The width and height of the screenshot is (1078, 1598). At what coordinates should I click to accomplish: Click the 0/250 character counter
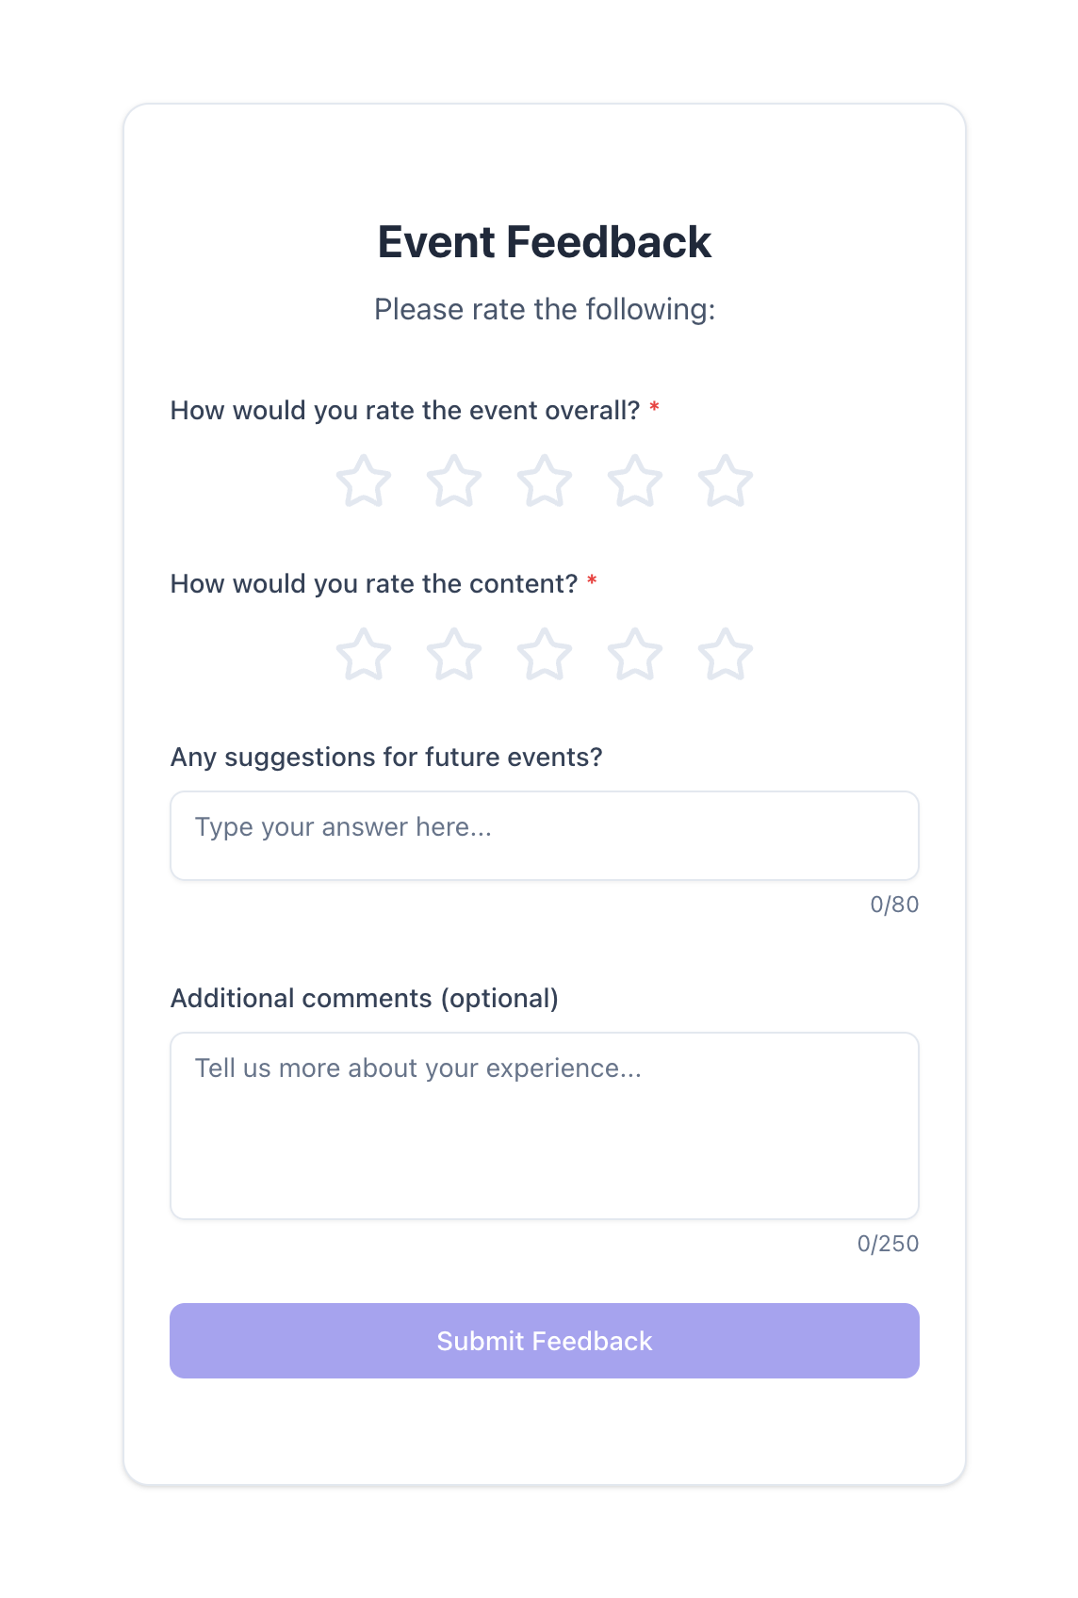coord(888,1245)
